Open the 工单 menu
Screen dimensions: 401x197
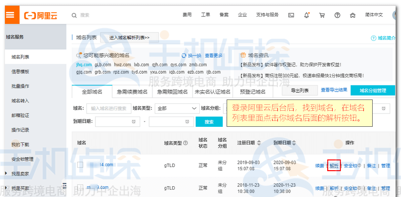coord(206,15)
